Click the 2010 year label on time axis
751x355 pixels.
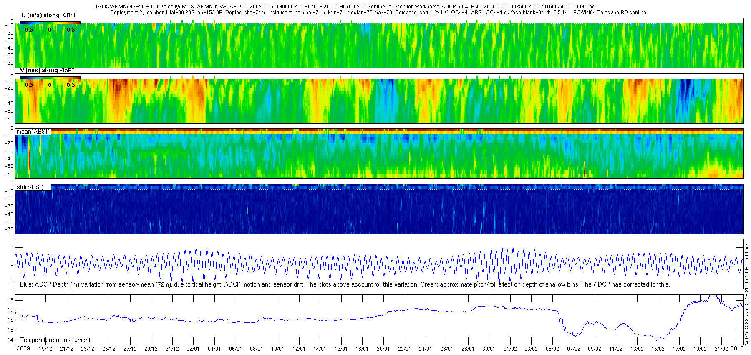point(737,348)
